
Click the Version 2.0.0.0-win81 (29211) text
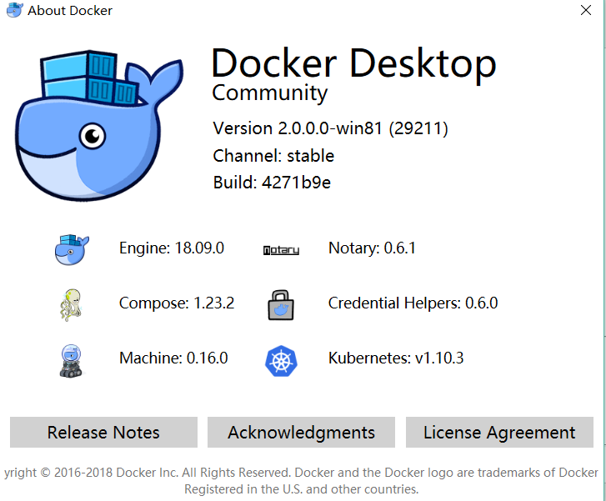pyautogui.click(x=330, y=128)
